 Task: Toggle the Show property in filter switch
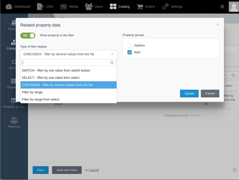[28, 35]
